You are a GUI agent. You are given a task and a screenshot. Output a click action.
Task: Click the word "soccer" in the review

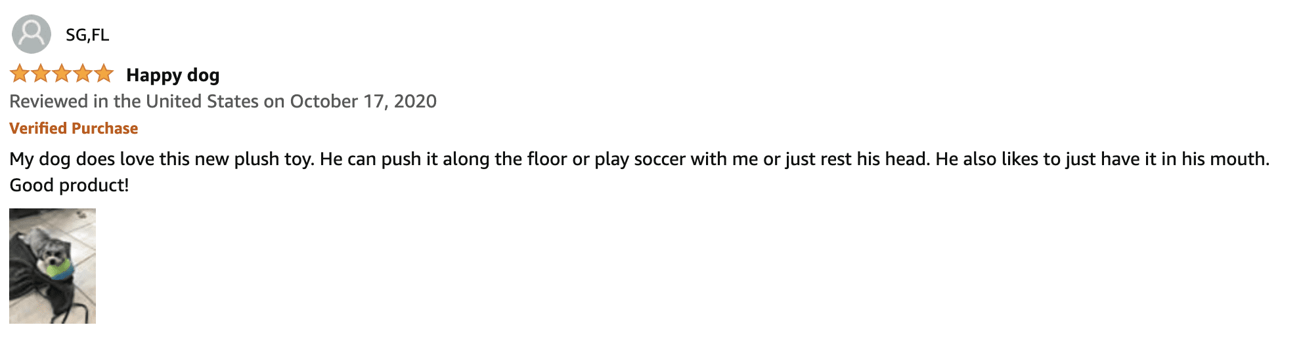coord(659,159)
